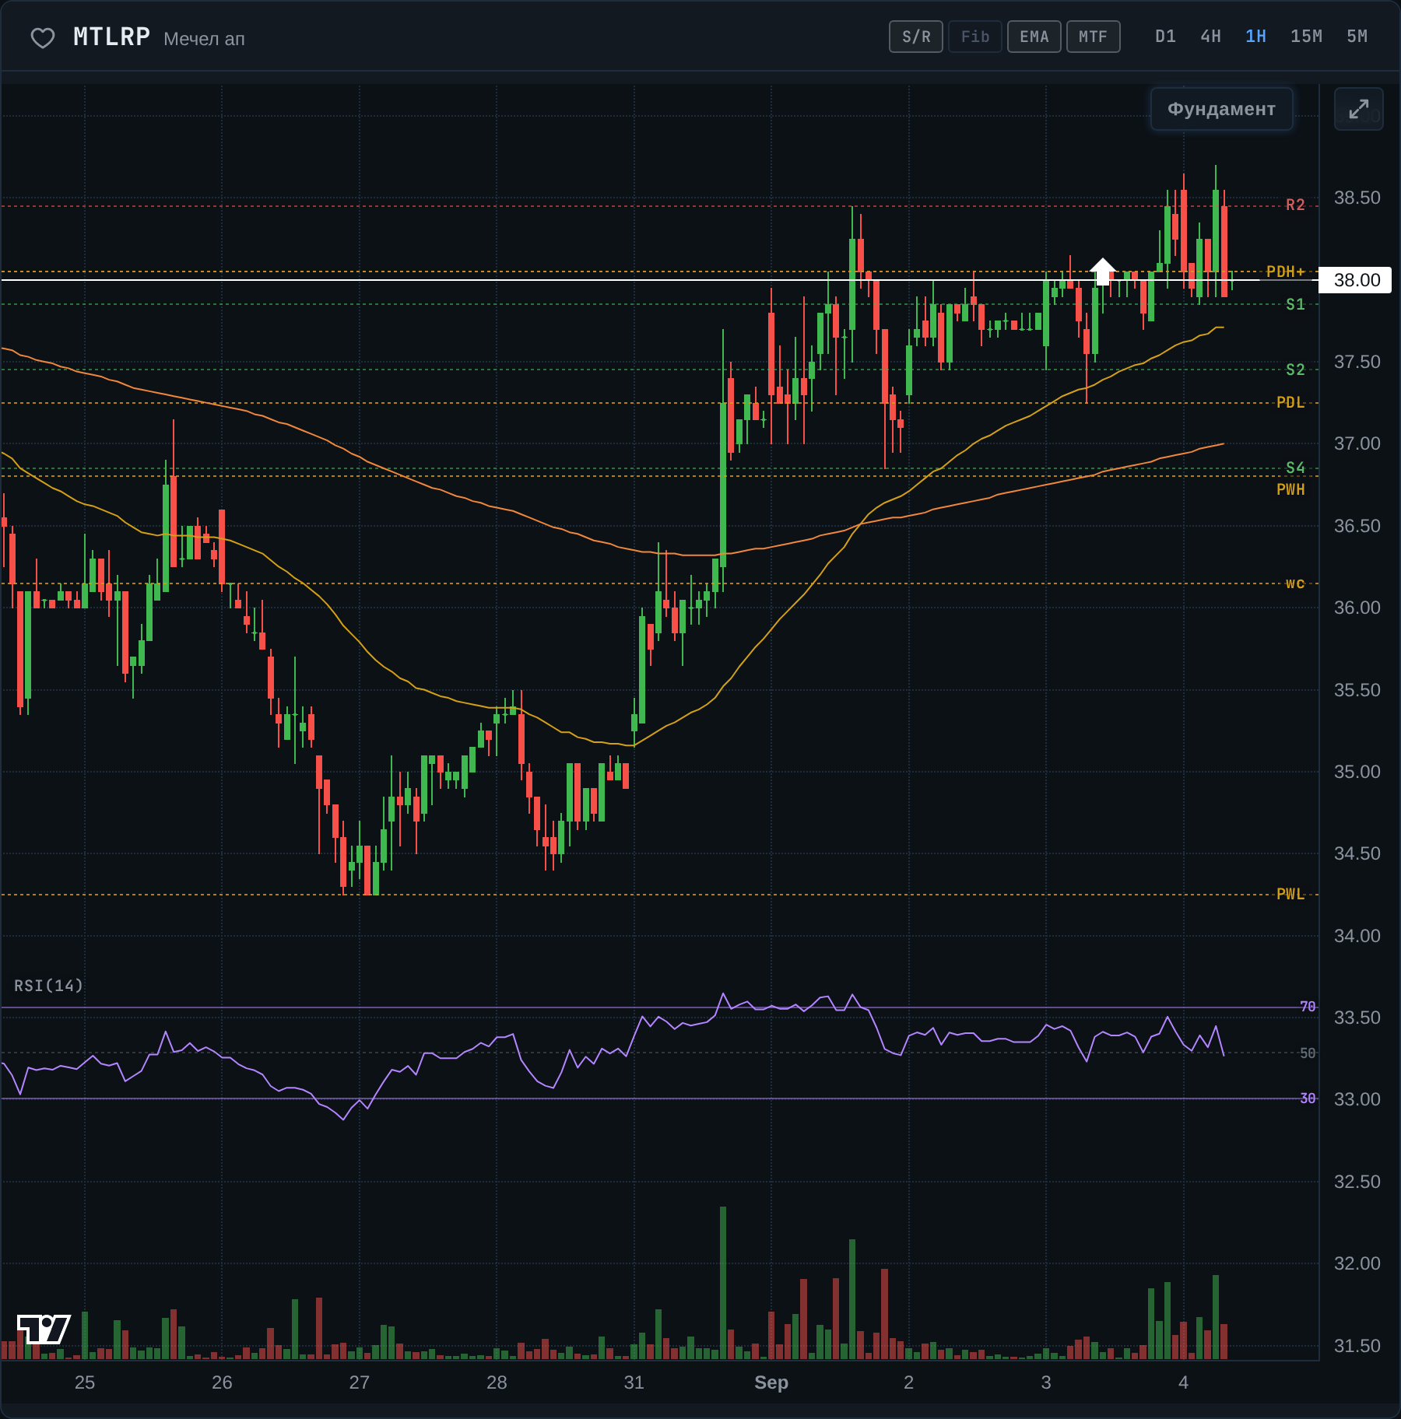Switch to D1 timeframe

coord(1165,37)
